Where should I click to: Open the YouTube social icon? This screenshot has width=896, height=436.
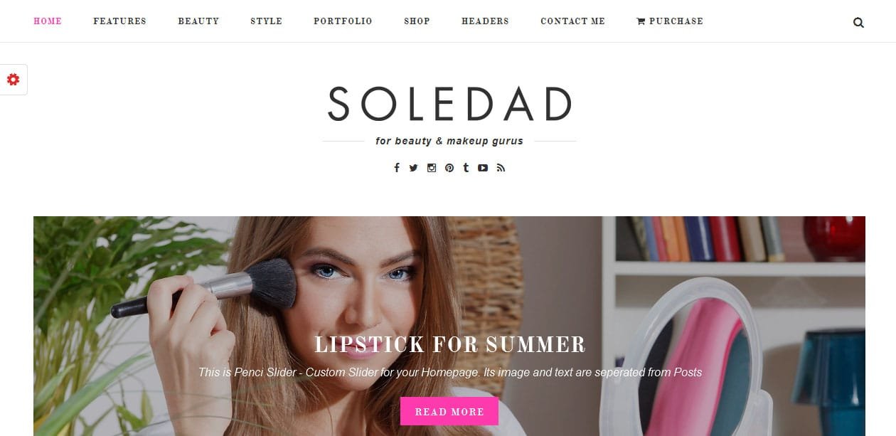coord(483,168)
